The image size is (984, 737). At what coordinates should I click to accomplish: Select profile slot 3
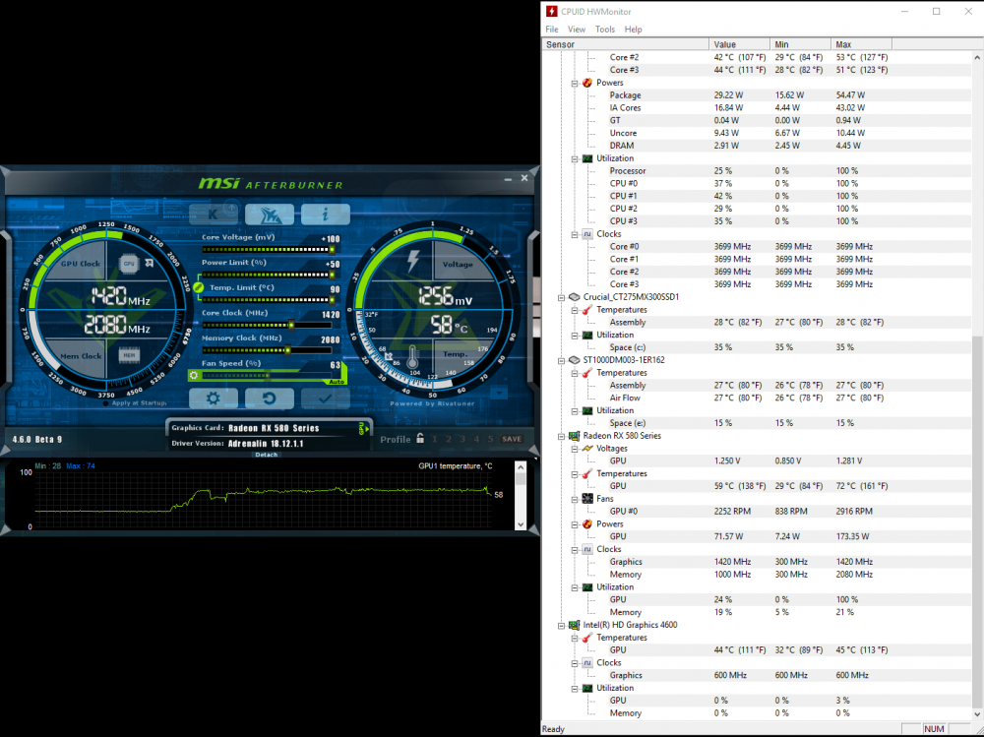pos(462,439)
